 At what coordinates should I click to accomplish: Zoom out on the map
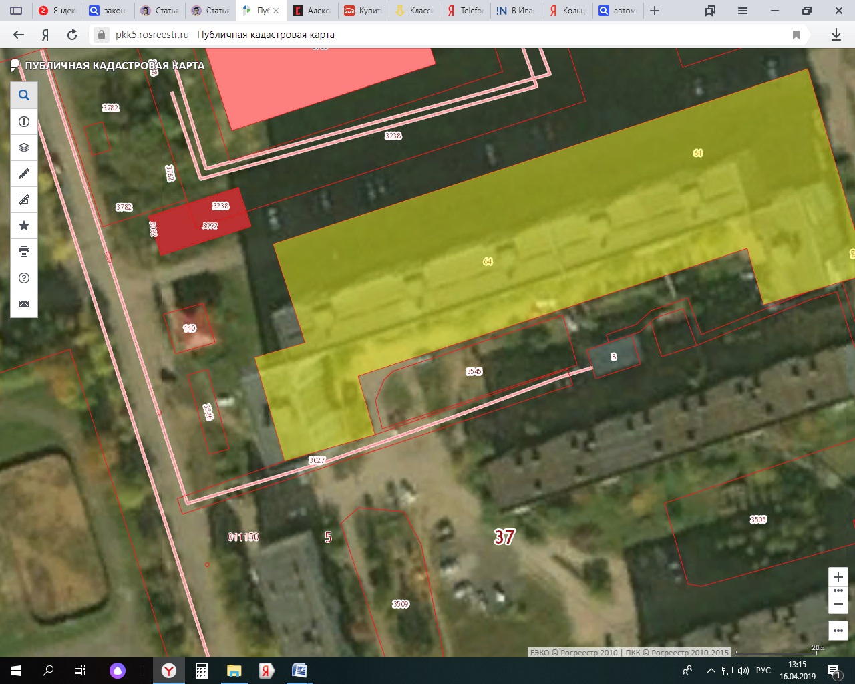pos(838,604)
